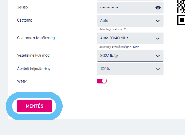Viewport: 185px width, 135px height.
Task: Click the Jelenlegi csatorna: 11 hint text
Action: pyautogui.click(x=113, y=29)
